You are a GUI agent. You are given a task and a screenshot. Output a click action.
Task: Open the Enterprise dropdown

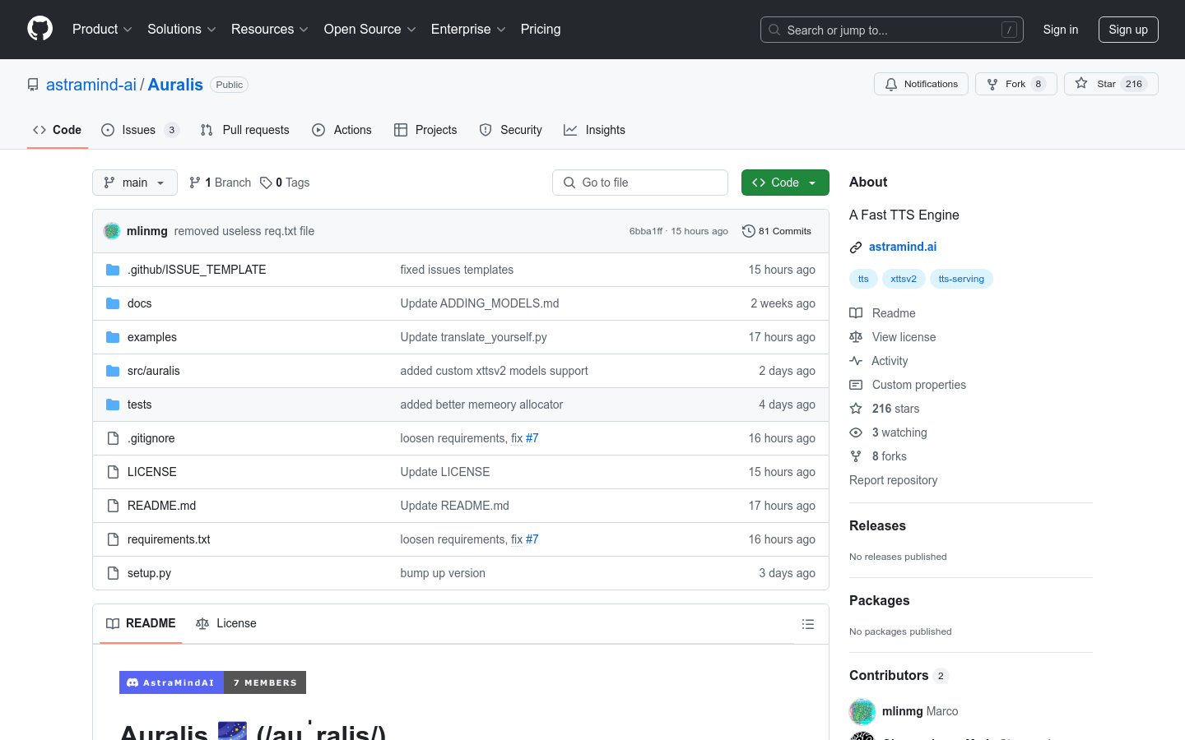pyautogui.click(x=468, y=30)
